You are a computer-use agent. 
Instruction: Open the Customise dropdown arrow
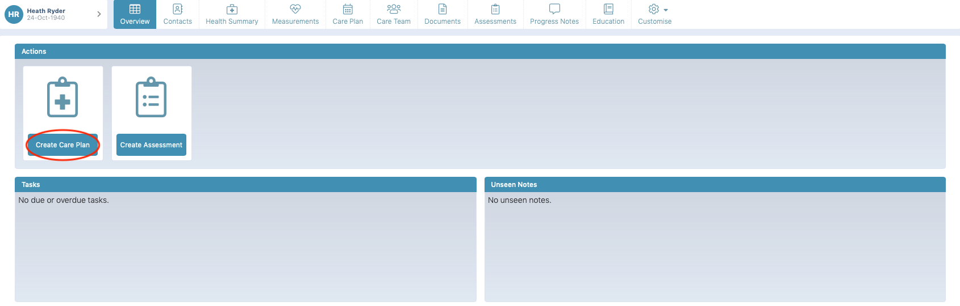(x=666, y=10)
